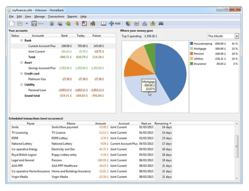Sort scheduled transactions by Payee header
Screen dimensions: 249x191
pyautogui.click(x=30, y=123)
